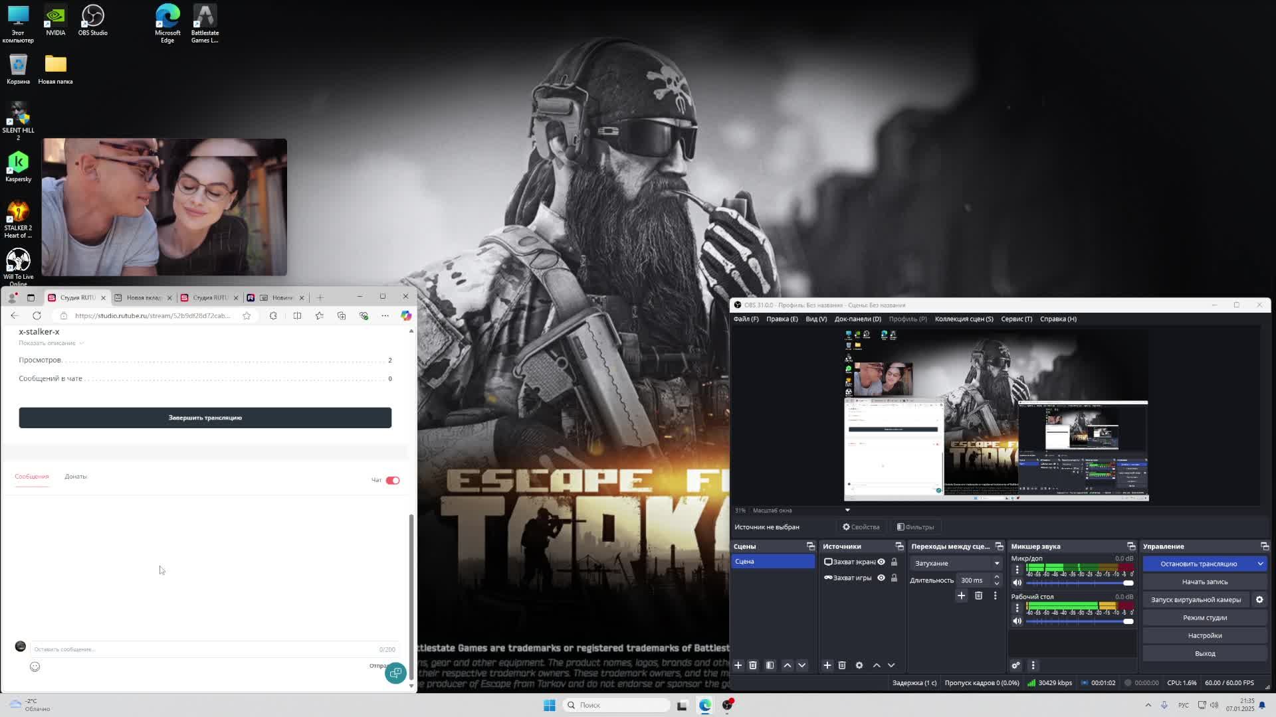Screen dimensions: 1276x717
Task: Open transition options three-dot menu
Action: [x=995, y=596]
